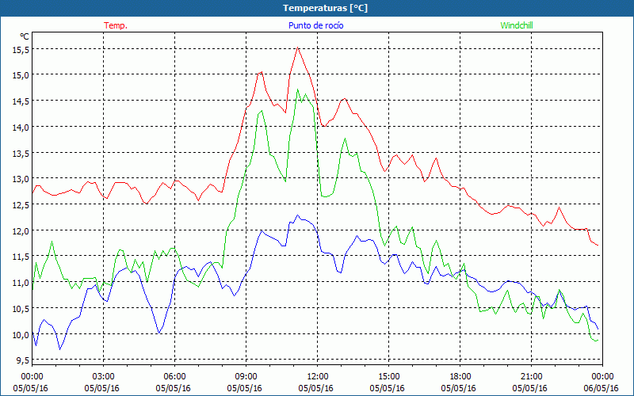Click the 21:00 time axis label

click(531, 376)
